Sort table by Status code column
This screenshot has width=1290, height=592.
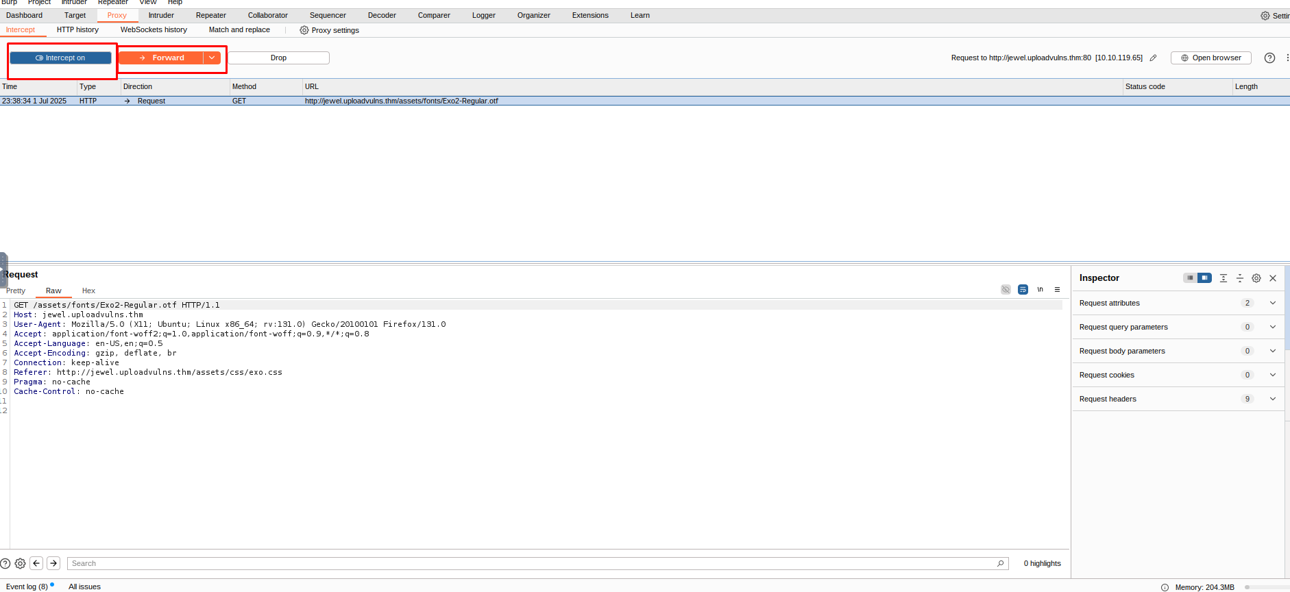(1177, 87)
